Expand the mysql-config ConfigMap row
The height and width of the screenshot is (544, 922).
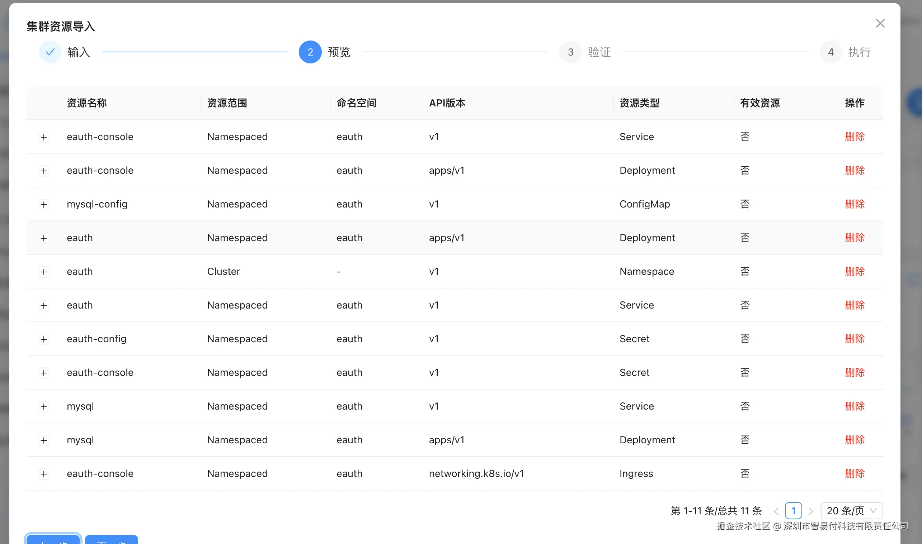pos(44,204)
